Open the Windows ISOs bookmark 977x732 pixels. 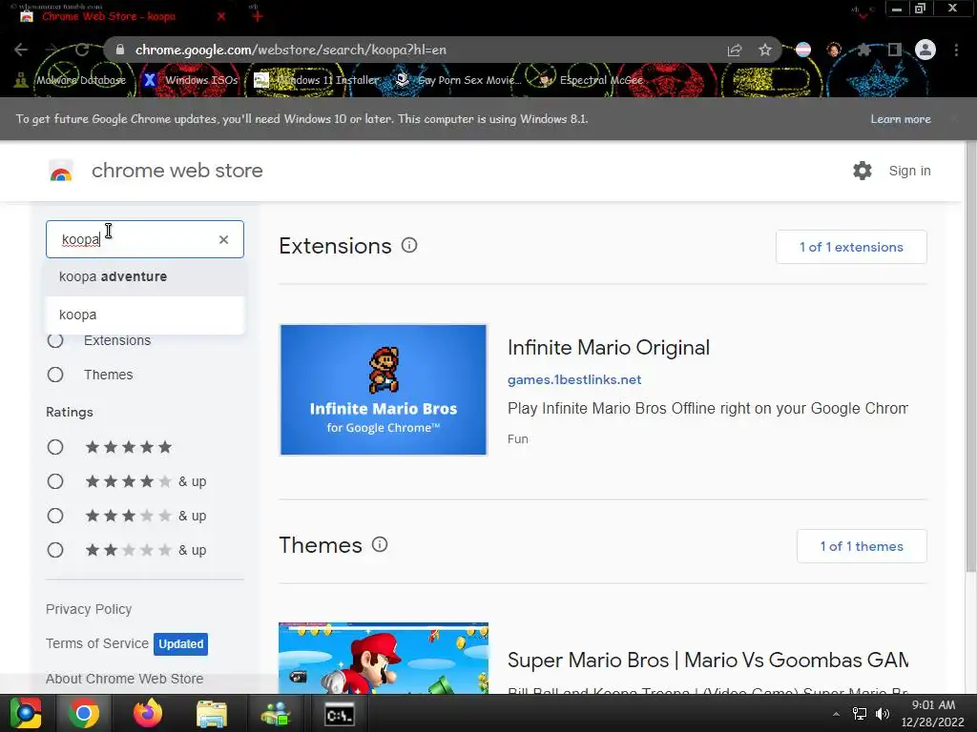[x=191, y=80]
